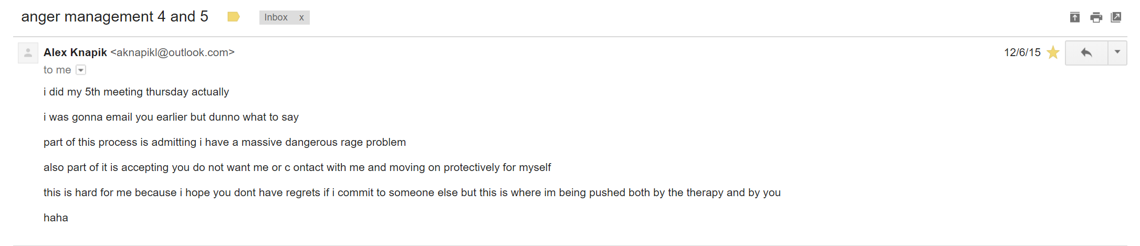Click the sender name Alex Knapik
The height and width of the screenshot is (246, 1140).
click(x=75, y=52)
